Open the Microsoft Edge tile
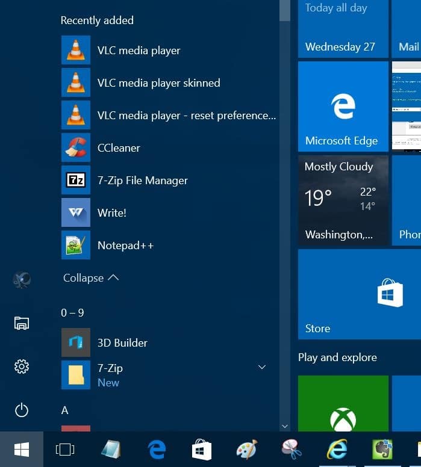 (343, 107)
